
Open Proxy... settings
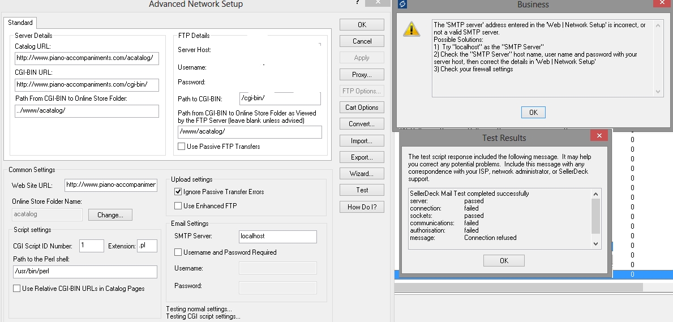(x=362, y=75)
